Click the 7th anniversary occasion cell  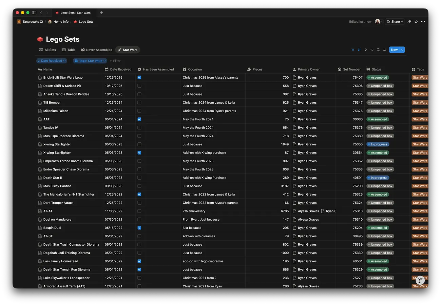pos(213,211)
